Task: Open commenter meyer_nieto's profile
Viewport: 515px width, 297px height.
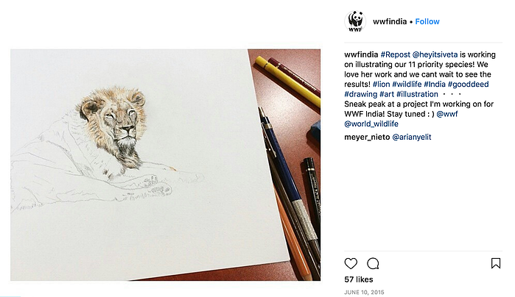Action: point(367,137)
